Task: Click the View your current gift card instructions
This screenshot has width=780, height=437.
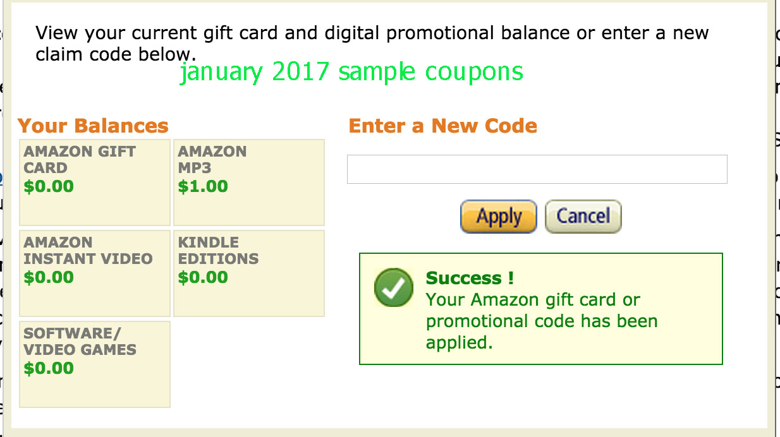Action: 372,43
